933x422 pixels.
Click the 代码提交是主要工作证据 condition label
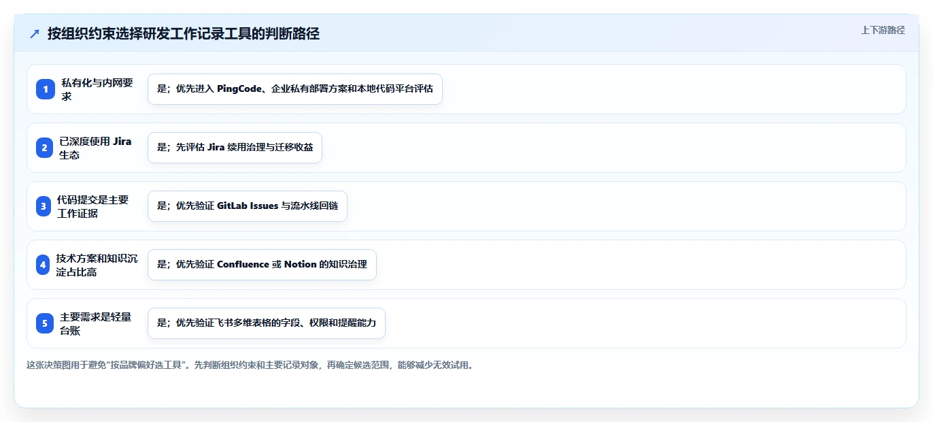(93, 206)
